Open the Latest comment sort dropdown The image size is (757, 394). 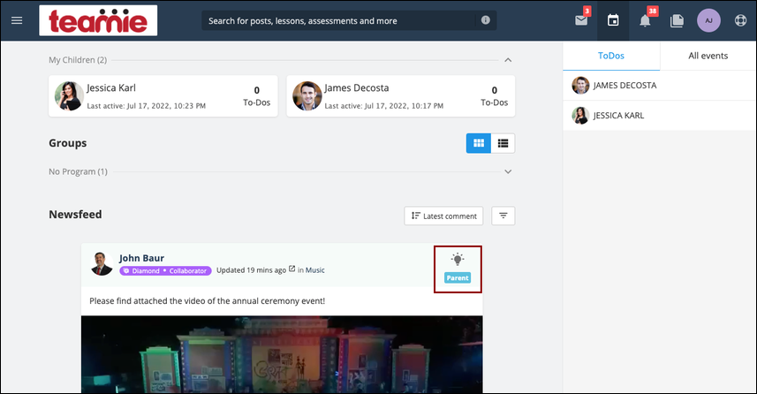[x=443, y=216]
